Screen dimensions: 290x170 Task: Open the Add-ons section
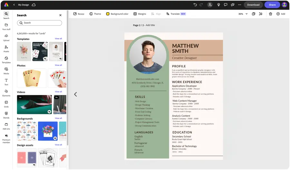6,127
